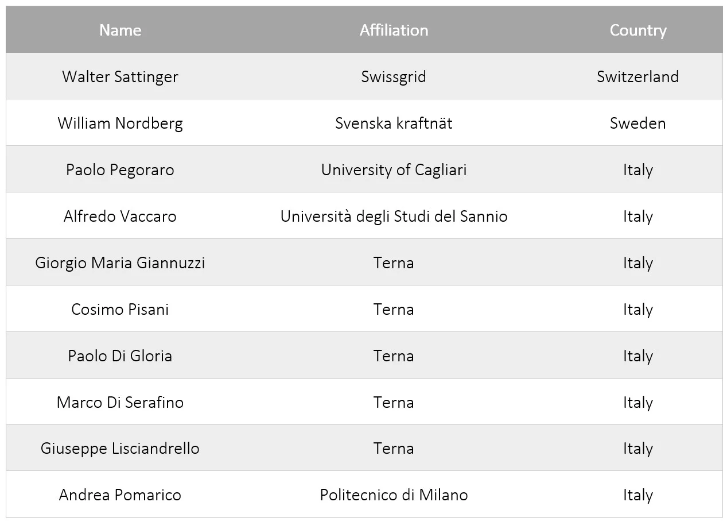This screenshot has height=521, width=727.
Task: Select the Swissgrid affiliation cell
Action: pyautogui.click(x=394, y=76)
